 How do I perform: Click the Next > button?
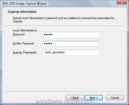tap(94, 98)
